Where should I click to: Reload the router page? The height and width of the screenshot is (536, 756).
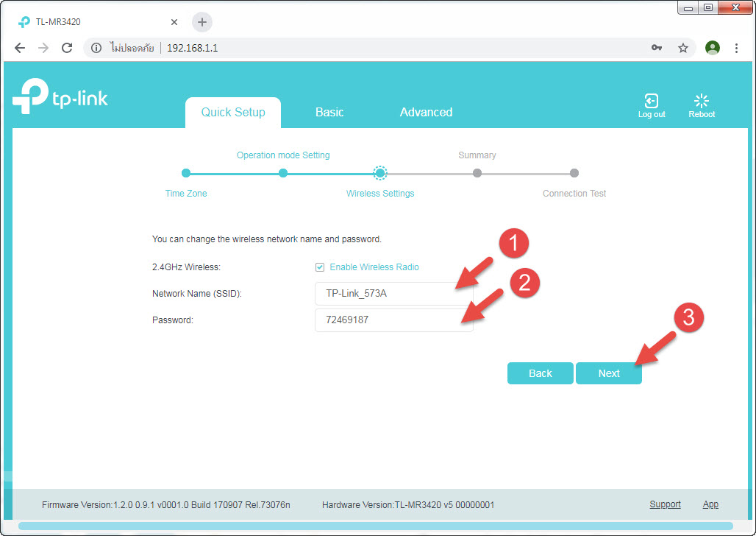pyautogui.click(x=67, y=48)
